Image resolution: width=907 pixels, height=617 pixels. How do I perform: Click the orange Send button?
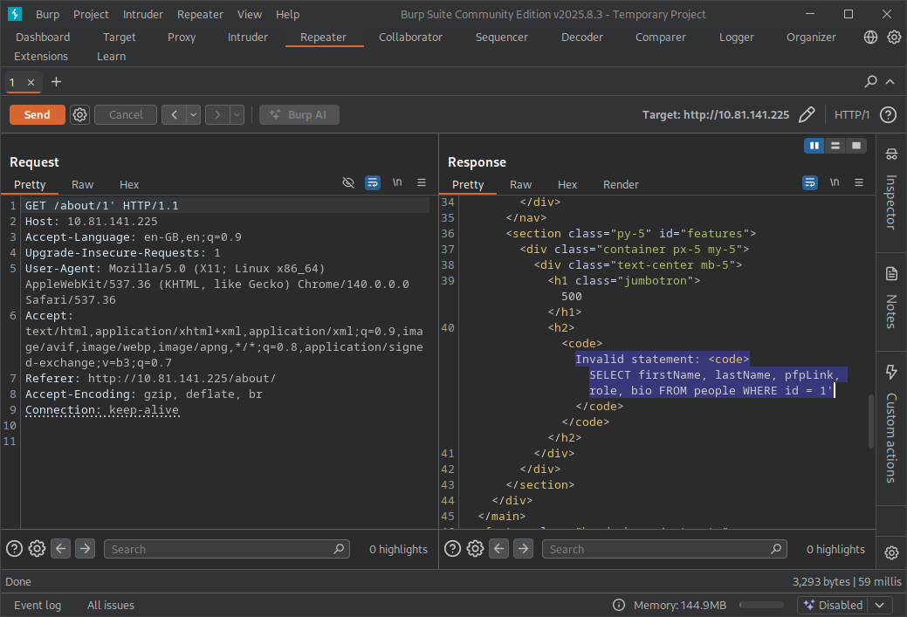click(x=37, y=114)
